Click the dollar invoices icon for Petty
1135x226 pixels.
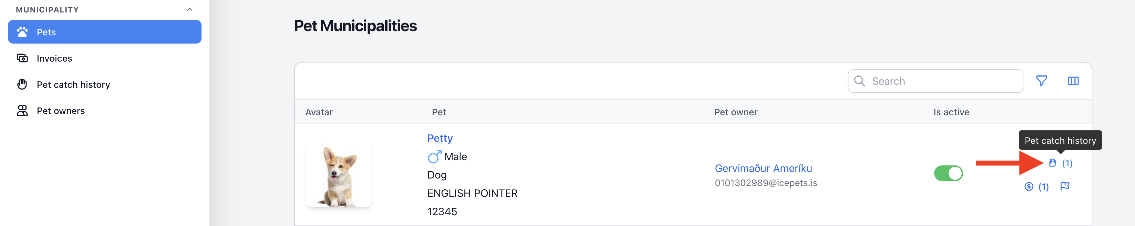click(1029, 186)
